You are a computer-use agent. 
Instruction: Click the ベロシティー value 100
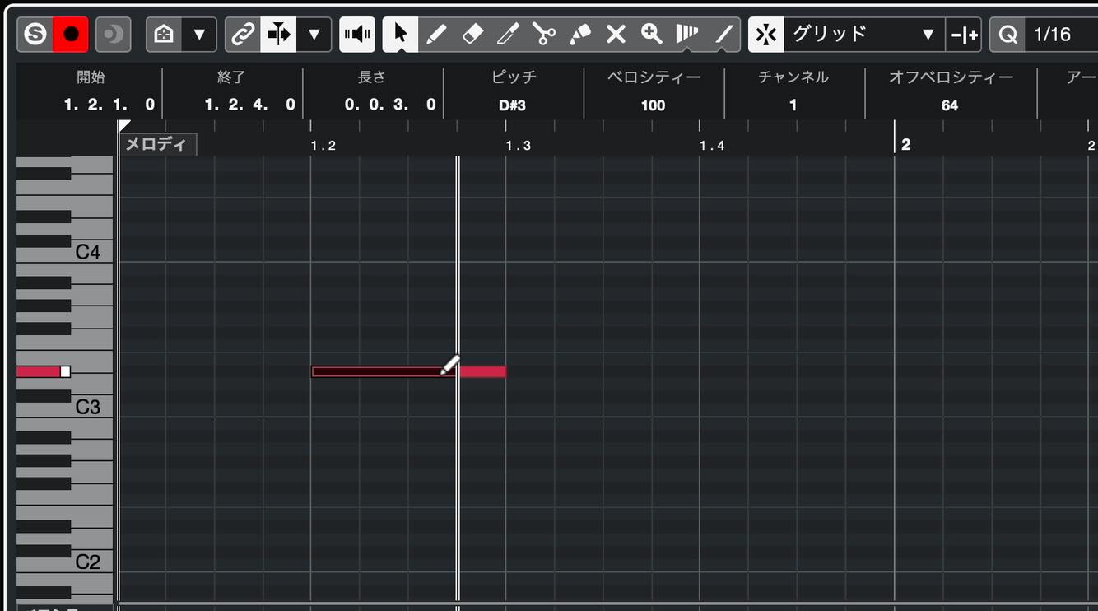(653, 105)
